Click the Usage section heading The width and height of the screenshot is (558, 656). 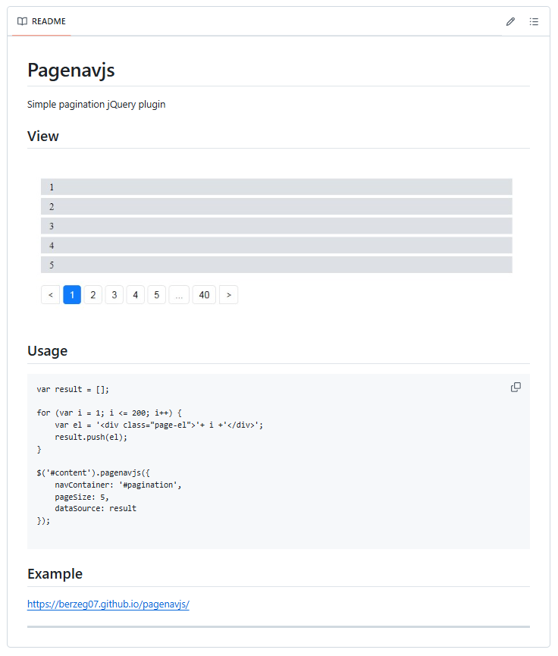click(47, 350)
